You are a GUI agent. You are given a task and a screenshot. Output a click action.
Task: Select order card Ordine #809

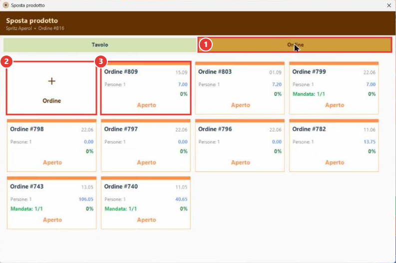click(x=146, y=88)
